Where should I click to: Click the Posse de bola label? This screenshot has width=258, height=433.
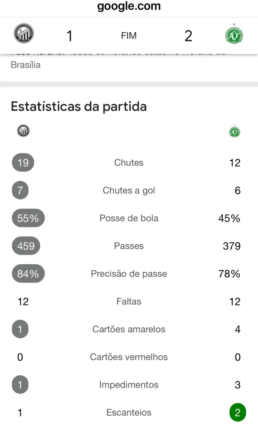pyautogui.click(x=129, y=218)
